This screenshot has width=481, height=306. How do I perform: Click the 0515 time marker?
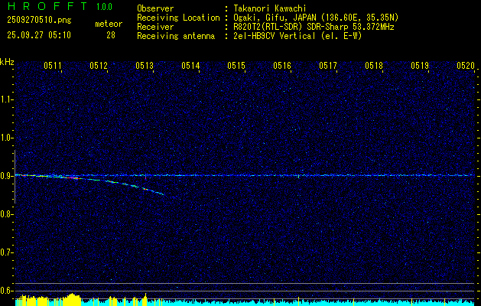click(236, 67)
